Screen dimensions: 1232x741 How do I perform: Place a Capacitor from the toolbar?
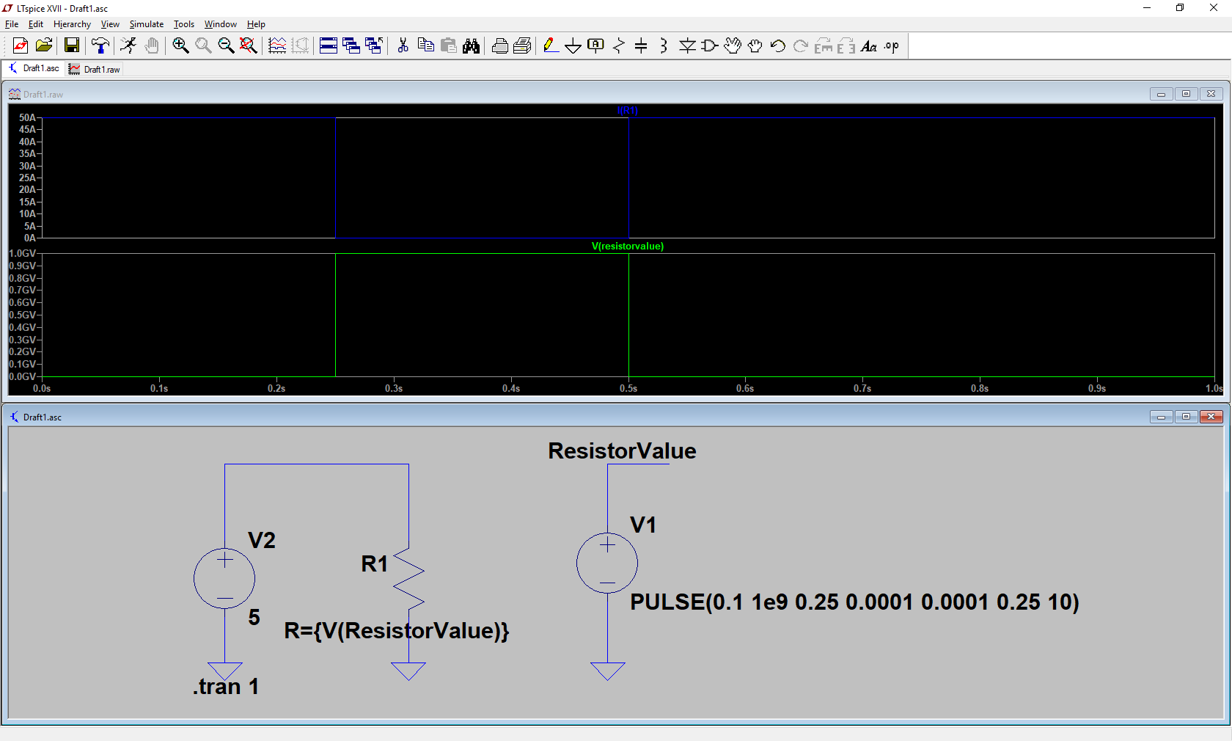pyautogui.click(x=641, y=45)
